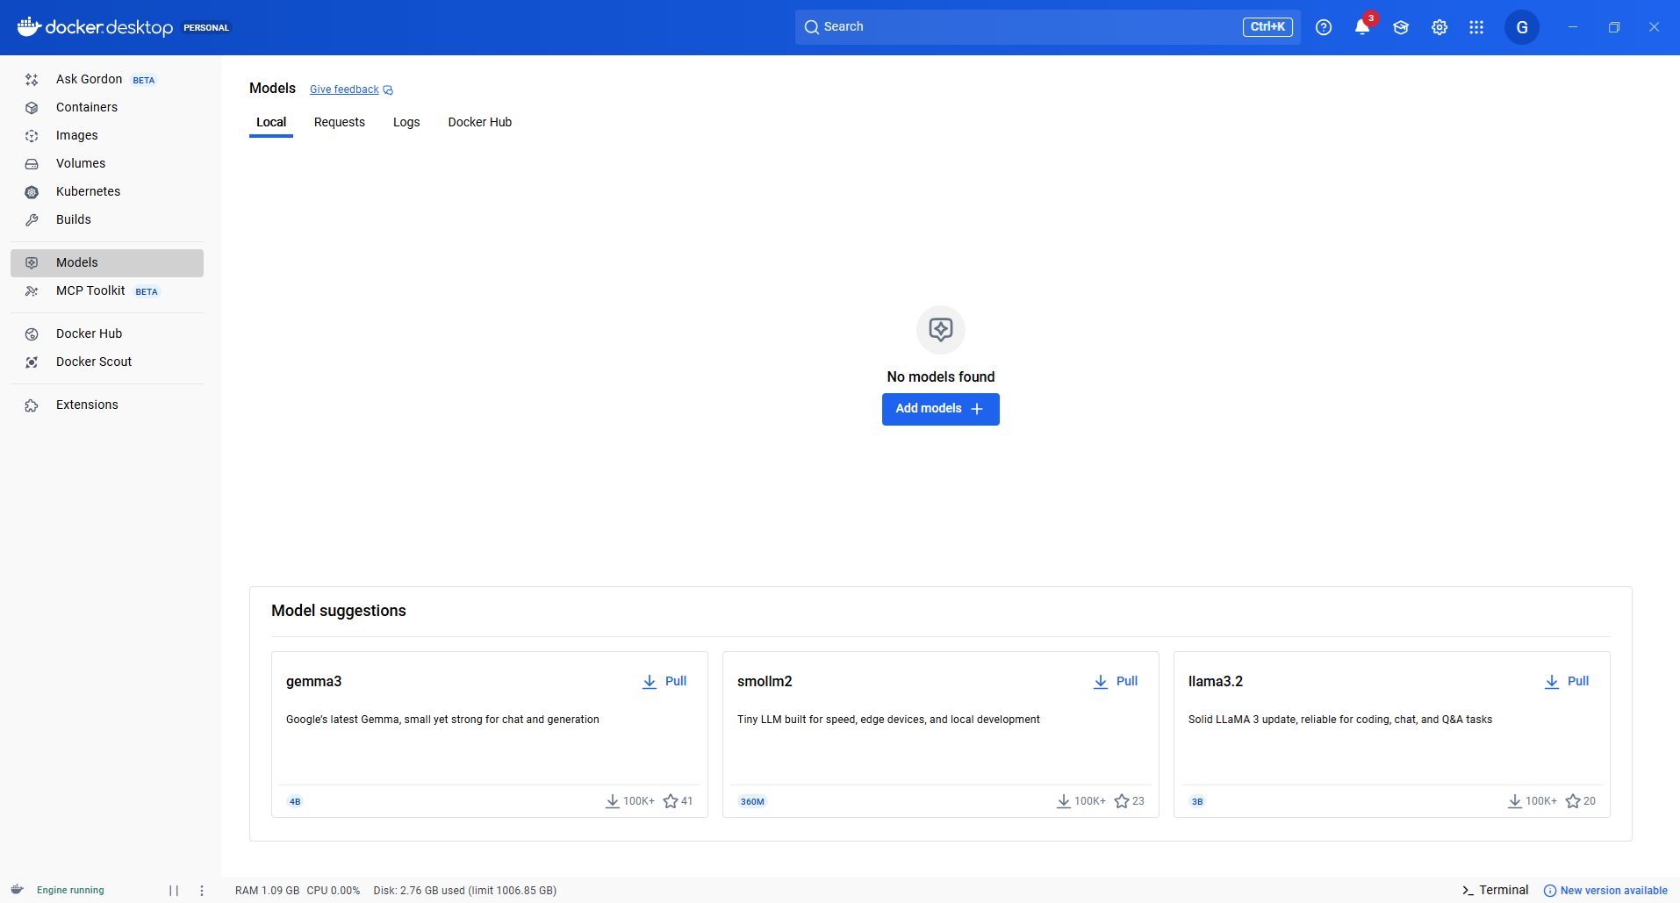Open MCP Toolkit in the sidebar
Image resolution: width=1680 pixels, height=903 pixels.
pyautogui.click(x=107, y=291)
